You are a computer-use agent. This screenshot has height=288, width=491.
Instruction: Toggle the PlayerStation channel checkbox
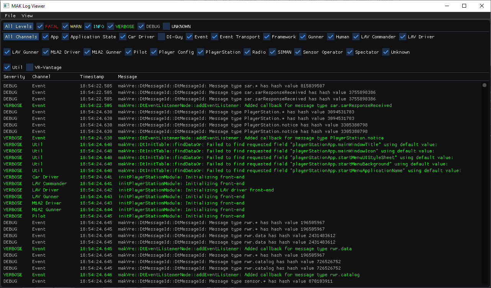[x=200, y=52]
